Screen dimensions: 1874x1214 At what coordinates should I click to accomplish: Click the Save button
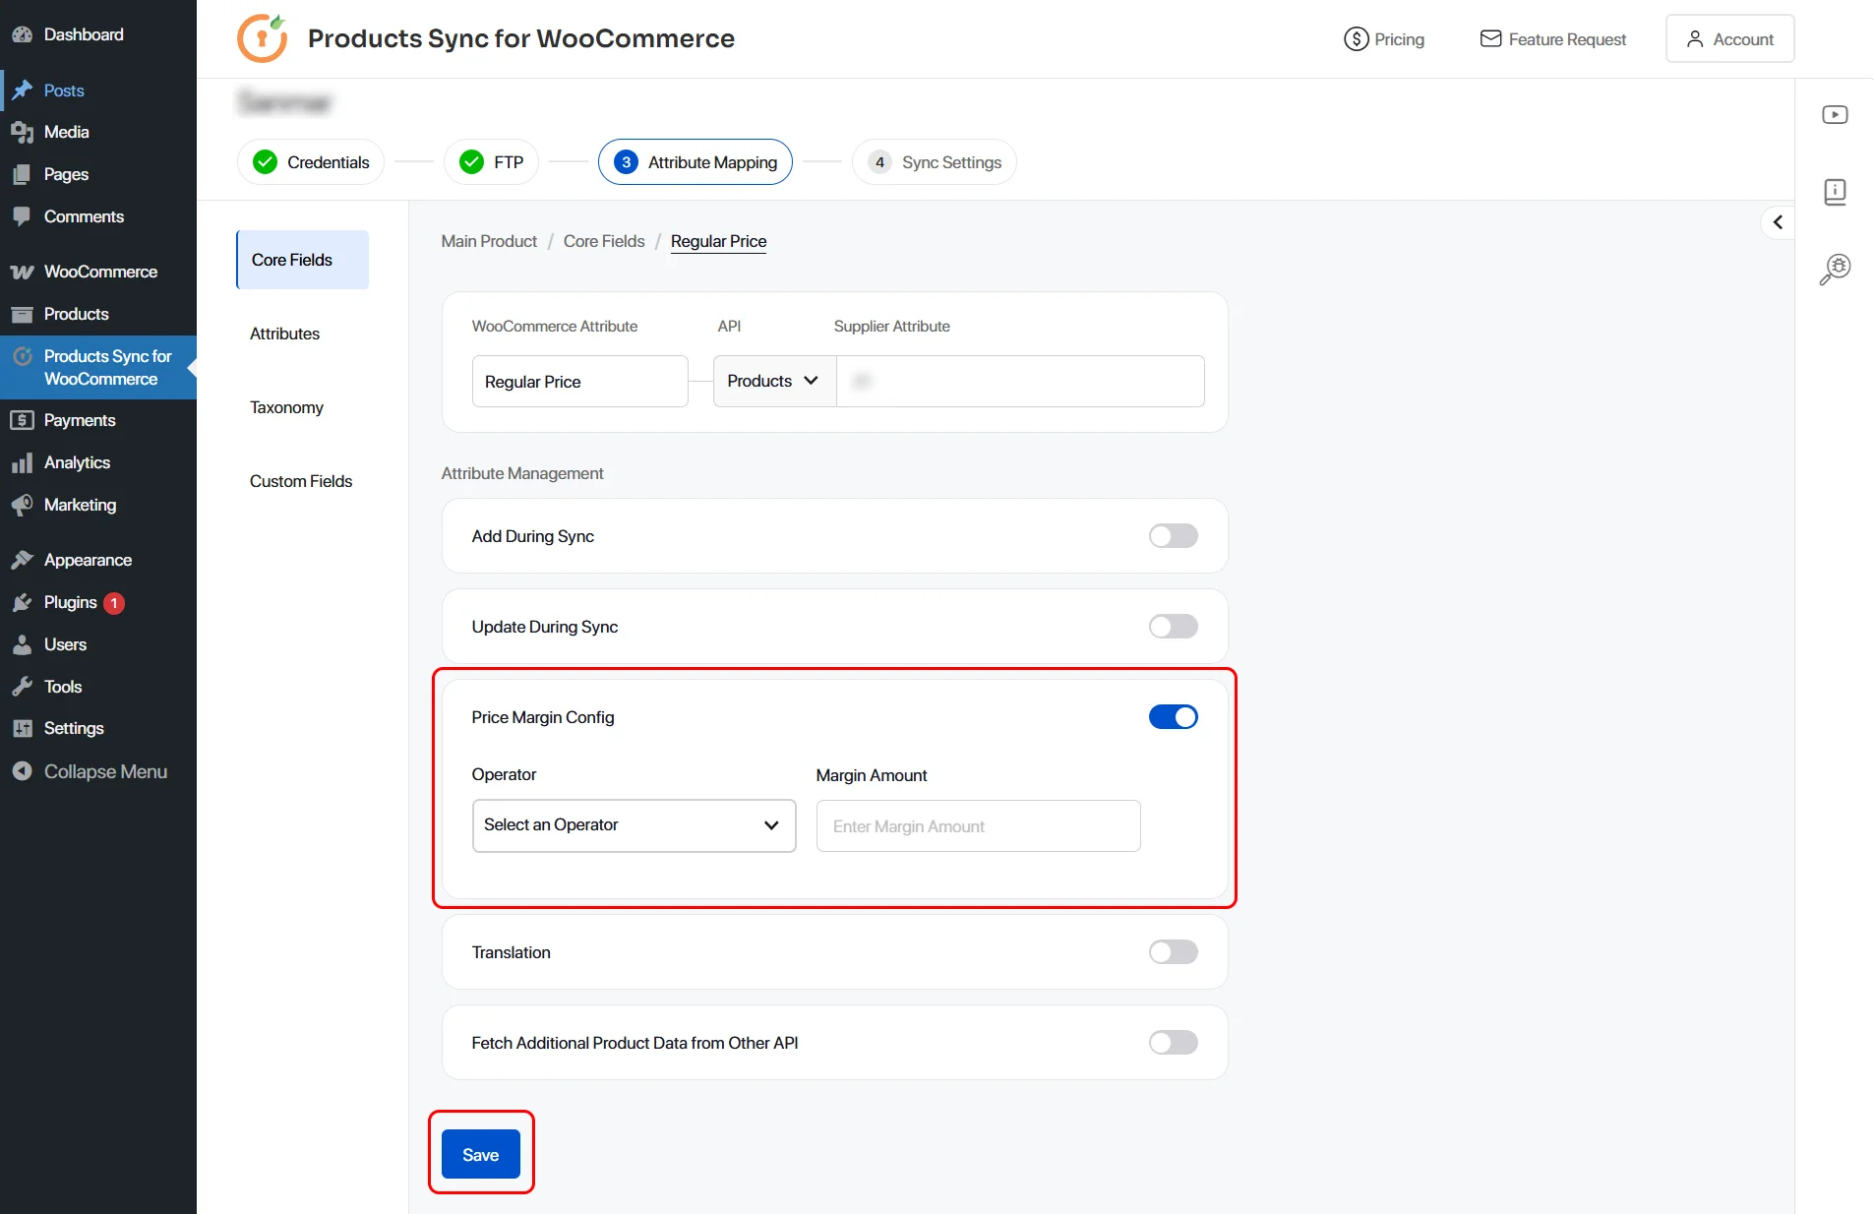coord(480,1154)
